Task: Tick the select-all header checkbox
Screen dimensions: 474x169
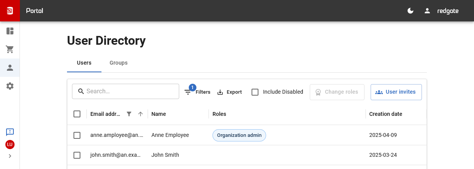Action: tap(77, 114)
